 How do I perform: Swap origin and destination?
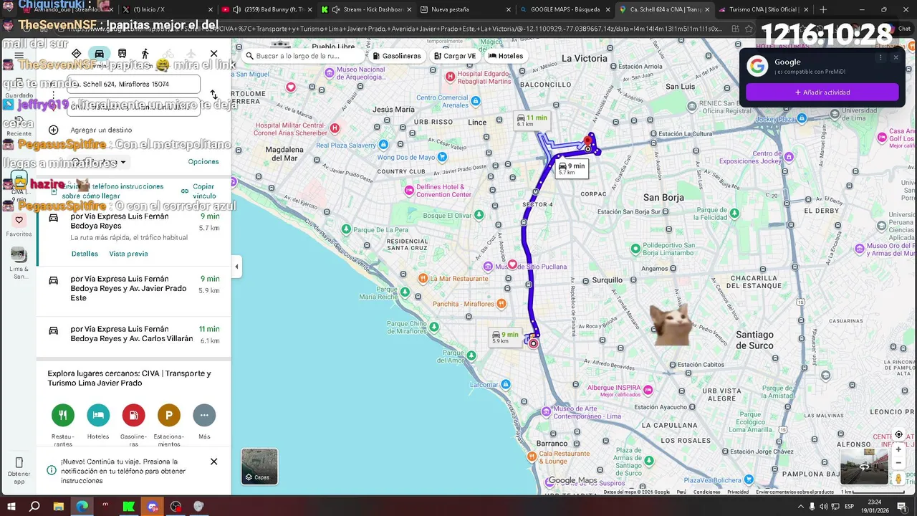pyautogui.click(x=213, y=95)
